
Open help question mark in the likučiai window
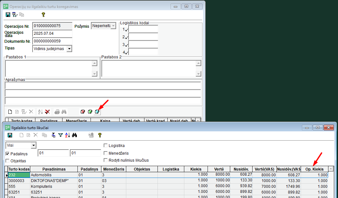pos(99,135)
